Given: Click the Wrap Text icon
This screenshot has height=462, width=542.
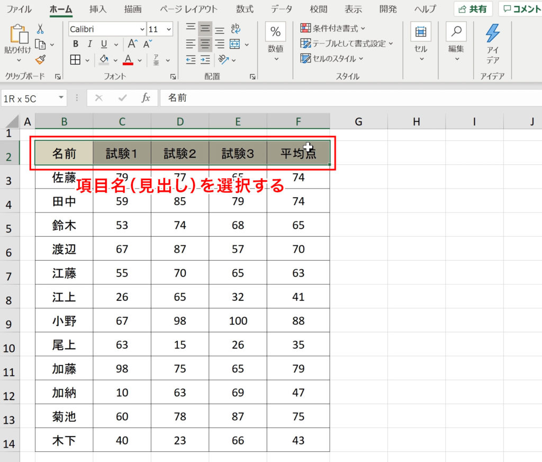Looking at the screenshot, I should (x=236, y=28).
